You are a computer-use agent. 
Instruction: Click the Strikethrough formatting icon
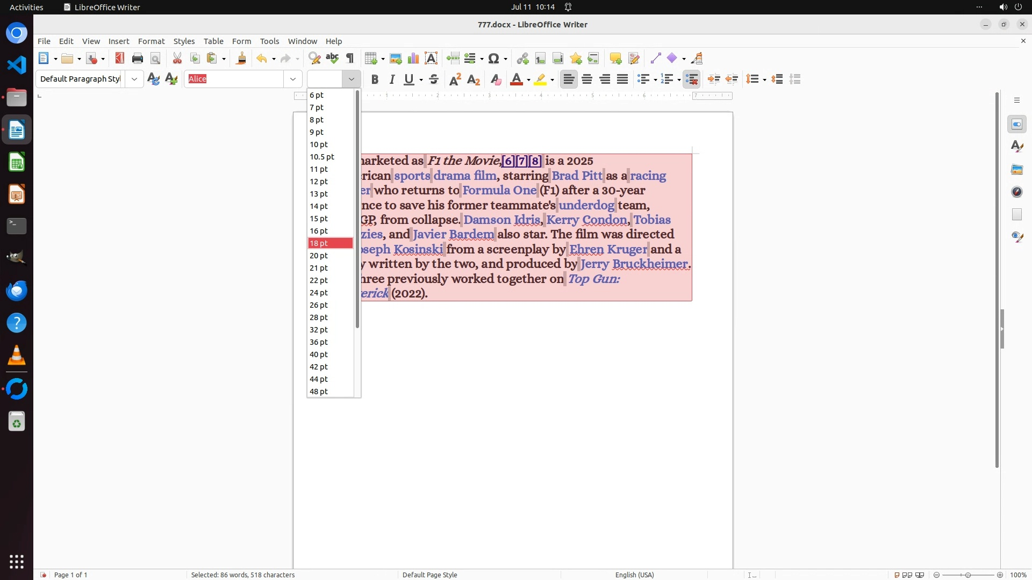[434, 79]
